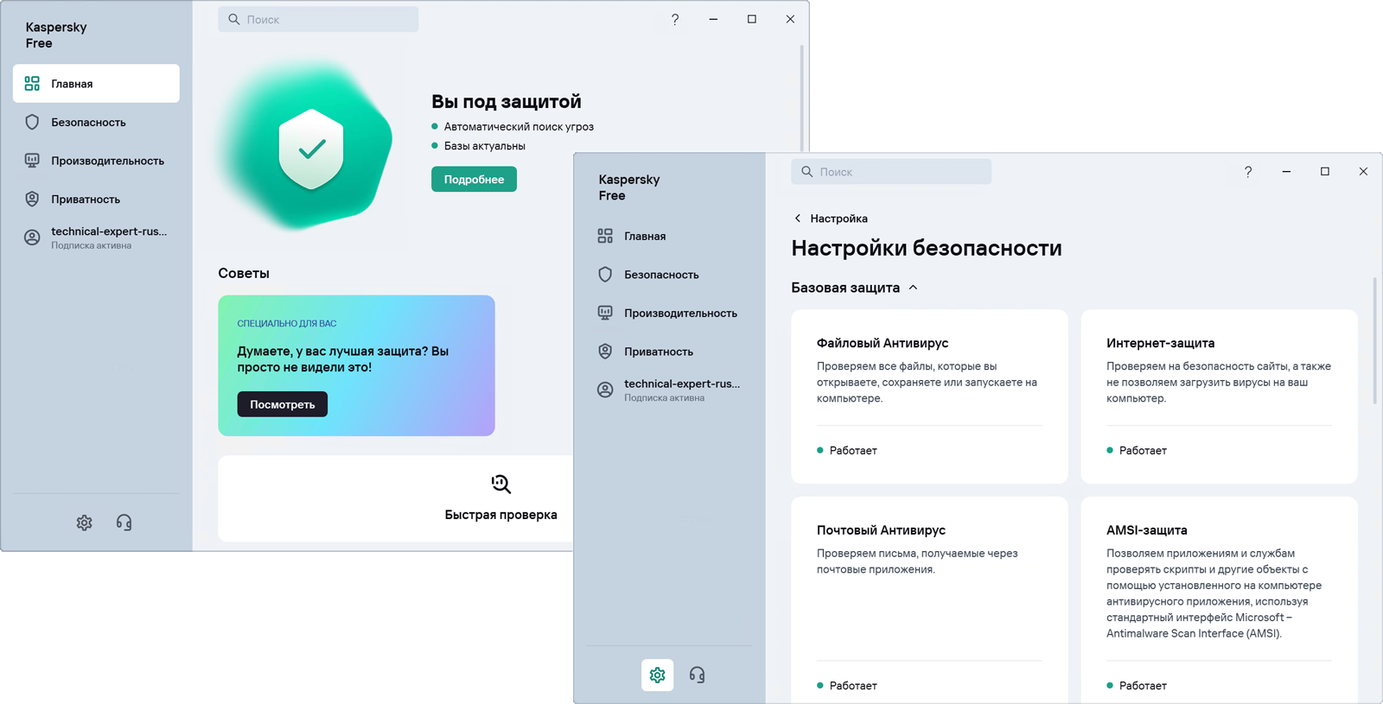The image size is (1383, 704).
Task: Click the green protection shield graphic
Action: tap(311, 149)
